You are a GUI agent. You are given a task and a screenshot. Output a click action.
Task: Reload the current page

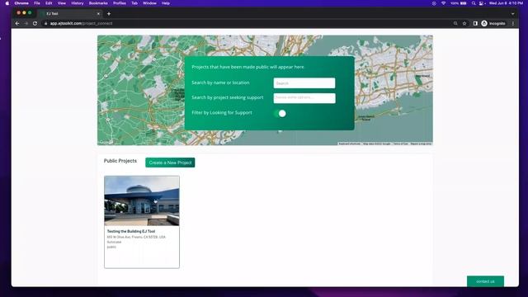(x=35, y=23)
